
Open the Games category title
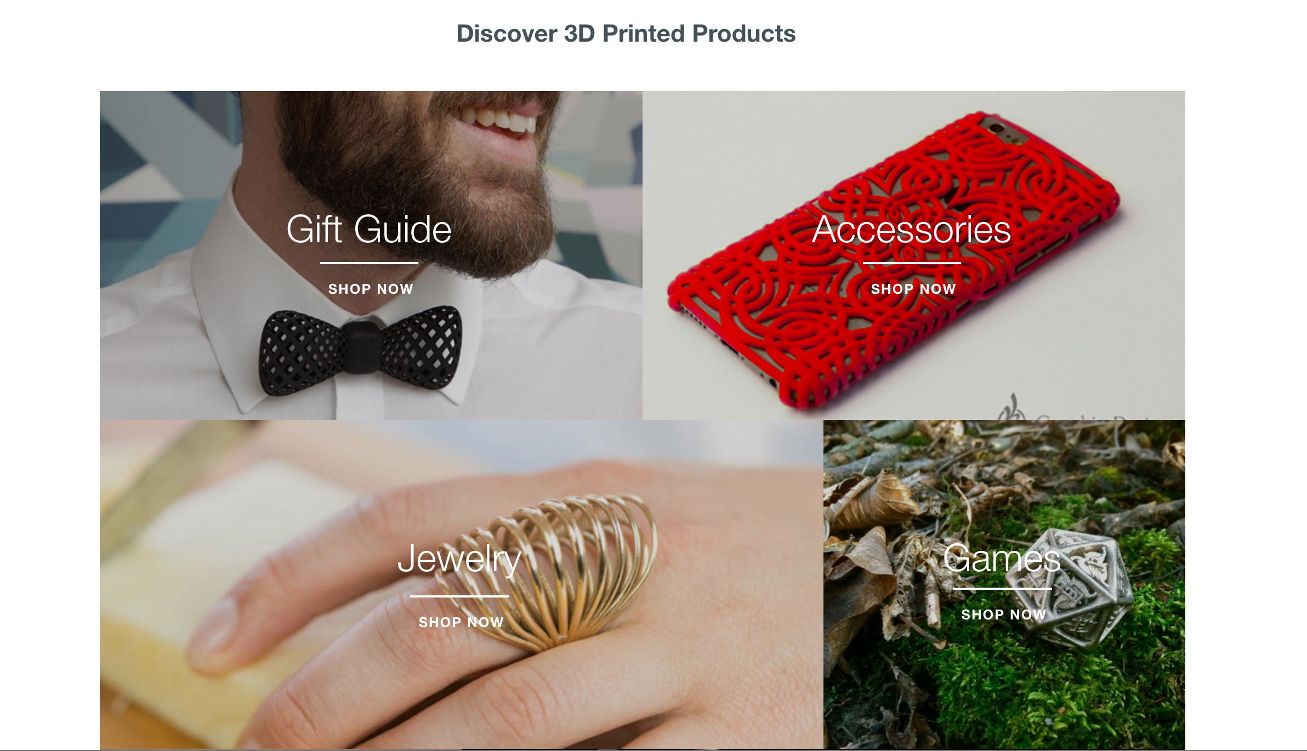1002,558
